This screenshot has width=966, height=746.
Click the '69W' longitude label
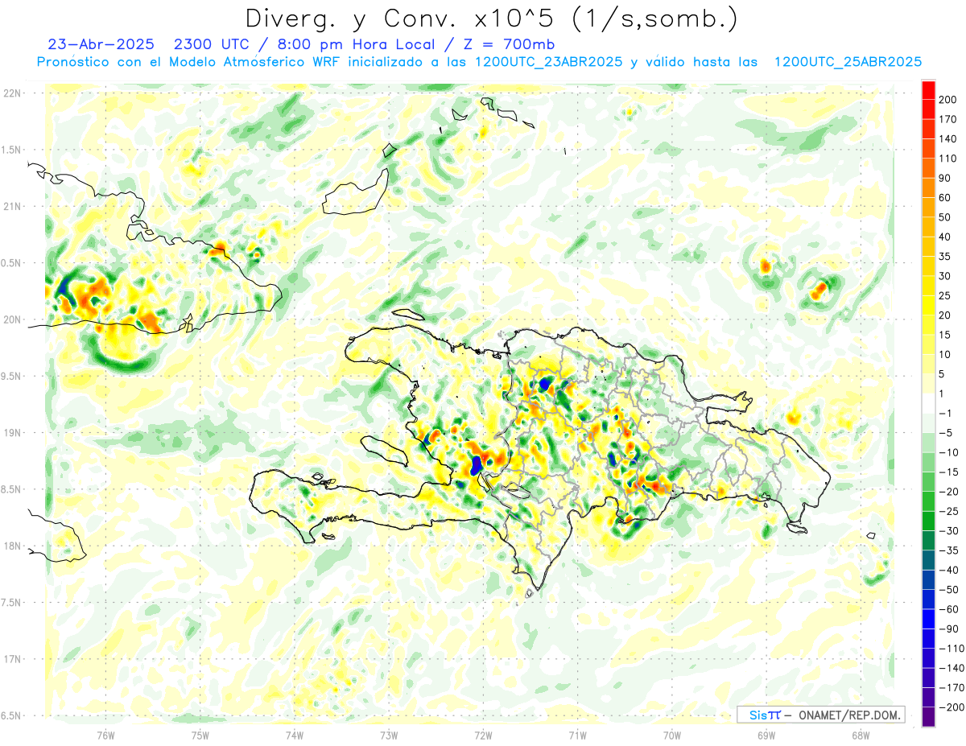pyautogui.click(x=766, y=735)
